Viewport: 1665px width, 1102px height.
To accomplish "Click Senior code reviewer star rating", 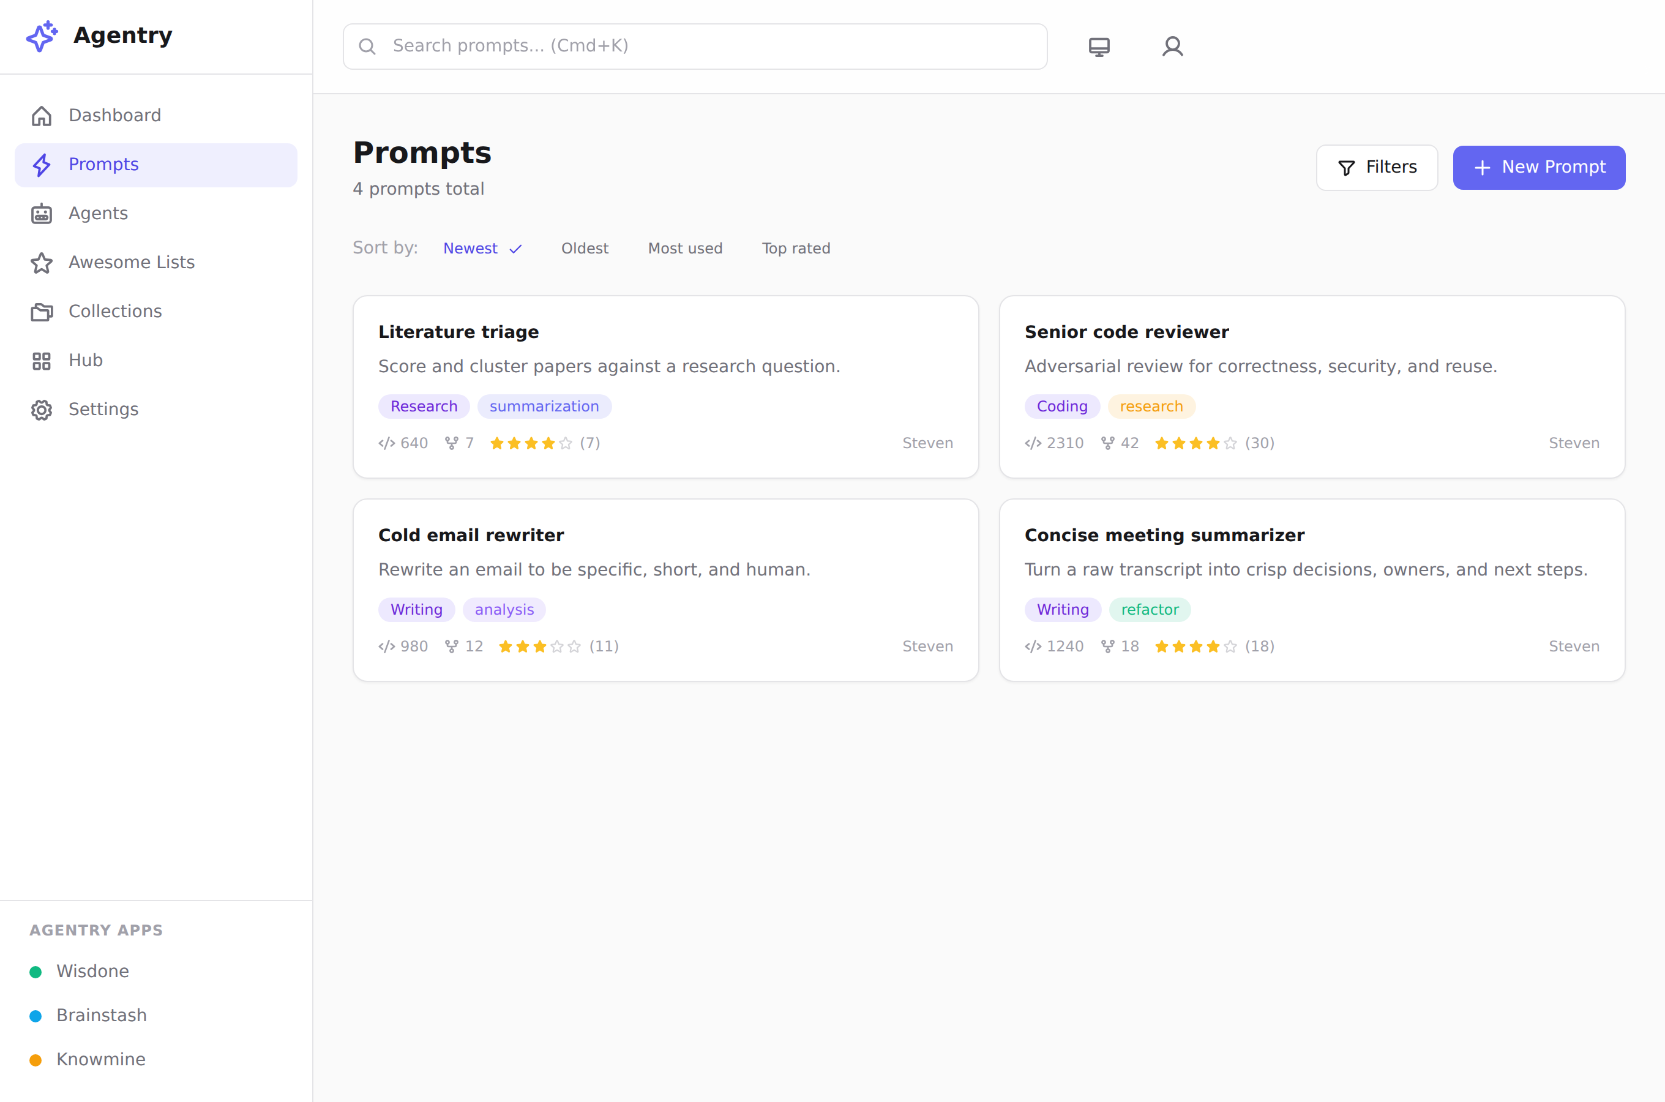I will tap(1195, 443).
